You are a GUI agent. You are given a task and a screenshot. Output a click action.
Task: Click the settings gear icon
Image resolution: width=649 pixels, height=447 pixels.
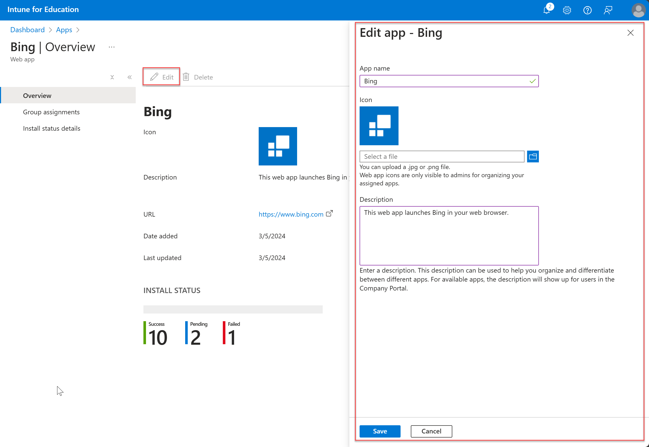[568, 10]
